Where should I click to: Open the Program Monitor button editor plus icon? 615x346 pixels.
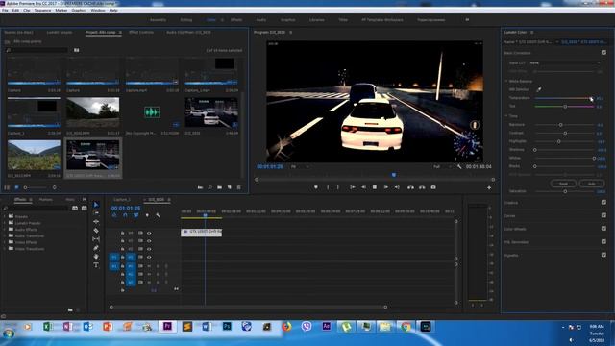[489, 188]
